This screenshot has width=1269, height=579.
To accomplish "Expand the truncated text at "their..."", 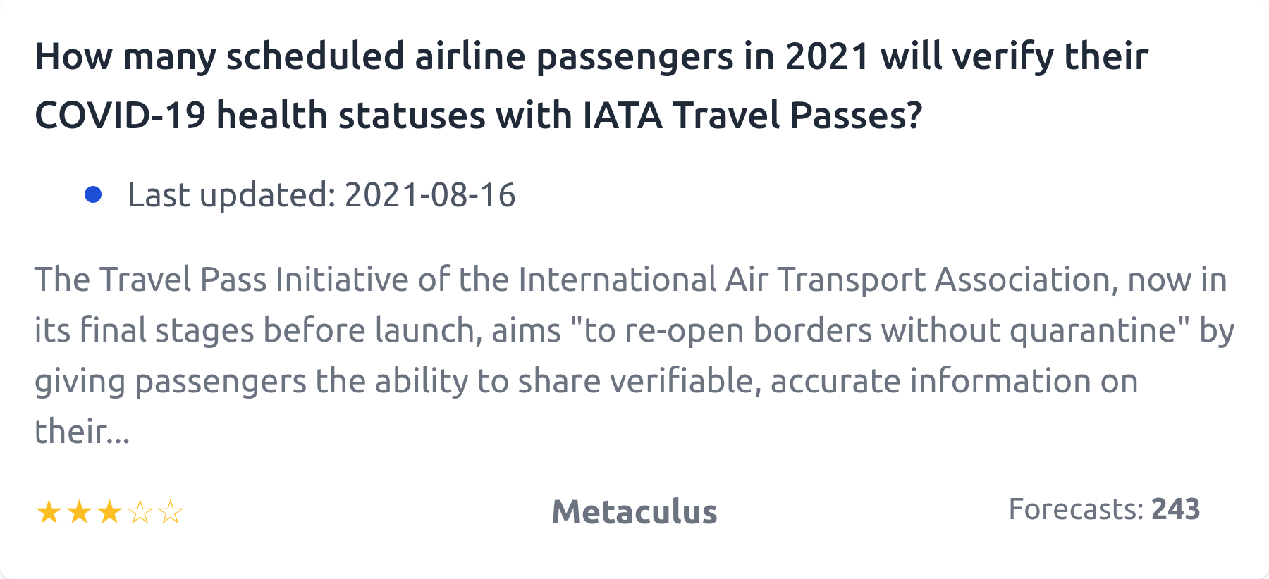I will coord(82,431).
